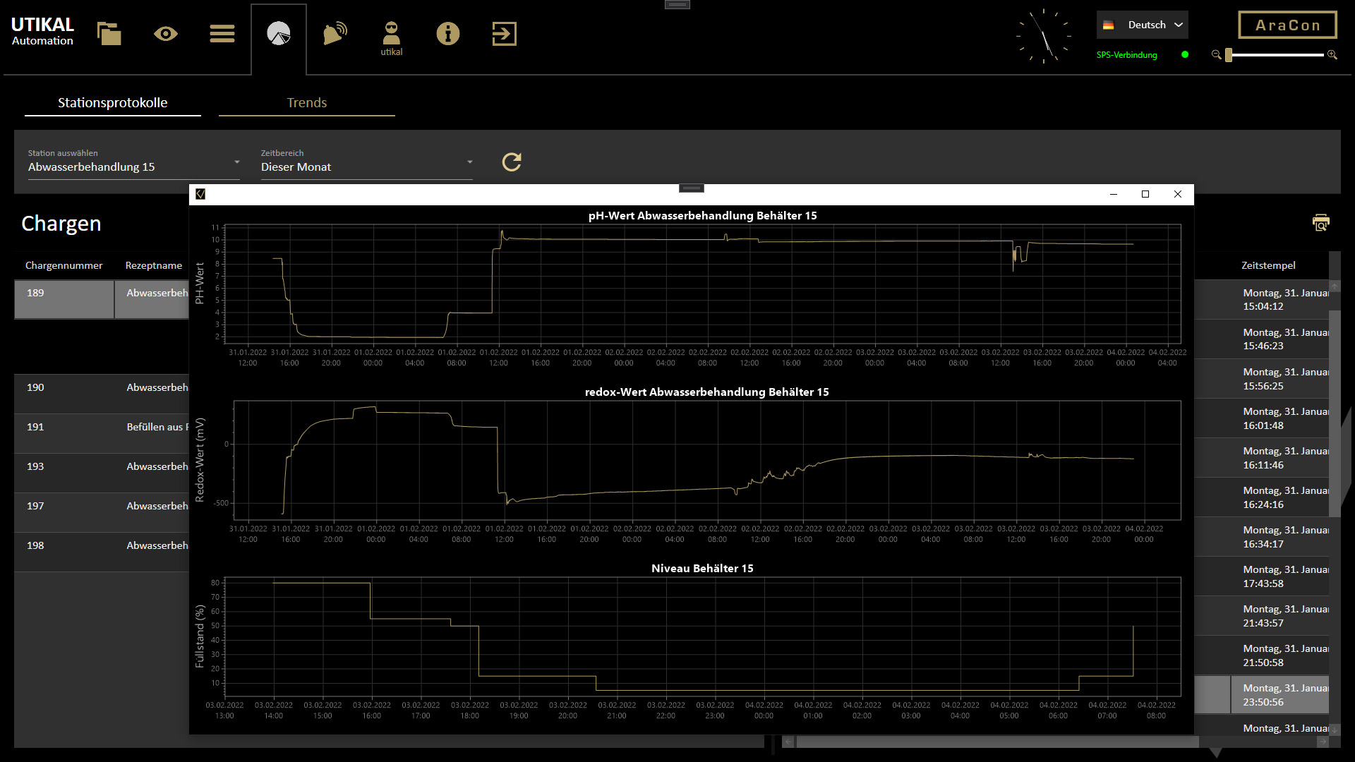The width and height of the screenshot is (1355, 762).
Task: Open the utikal user account icon
Action: 391,33
